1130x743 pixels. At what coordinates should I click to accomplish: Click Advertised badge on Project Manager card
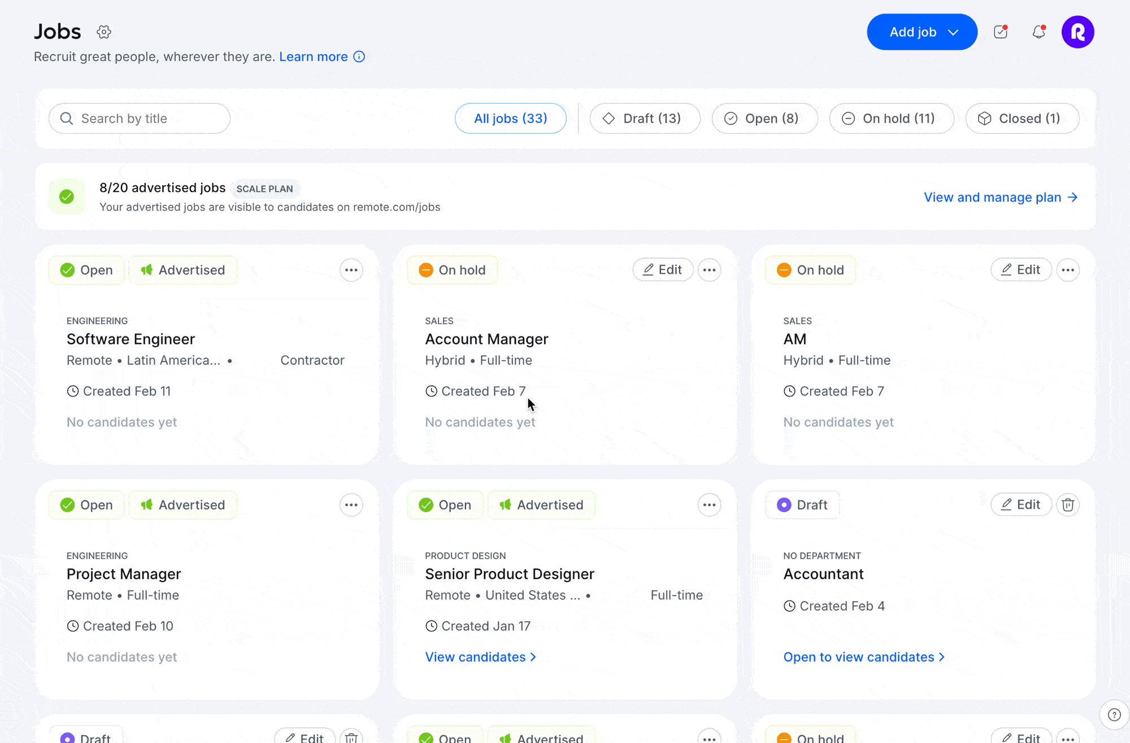tap(183, 505)
